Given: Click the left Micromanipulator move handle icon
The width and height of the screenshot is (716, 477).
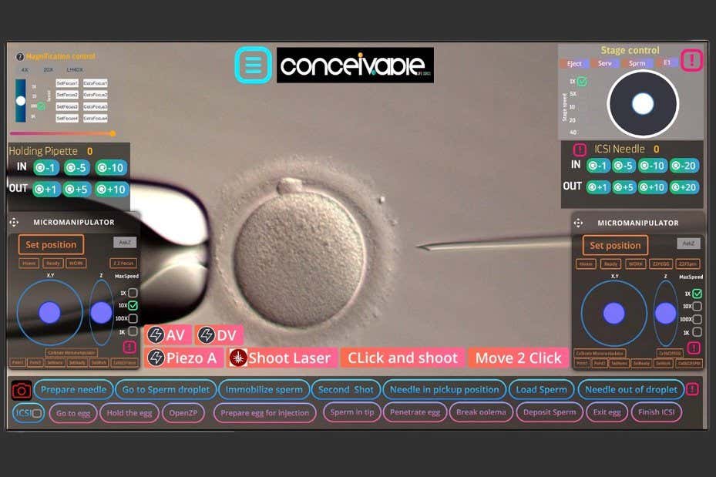Looking at the screenshot, I should pyautogui.click(x=14, y=222).
